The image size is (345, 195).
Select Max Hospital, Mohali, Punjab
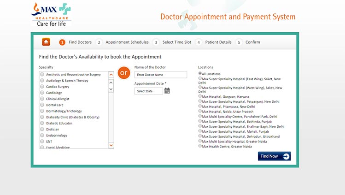(x=200, y=131)
